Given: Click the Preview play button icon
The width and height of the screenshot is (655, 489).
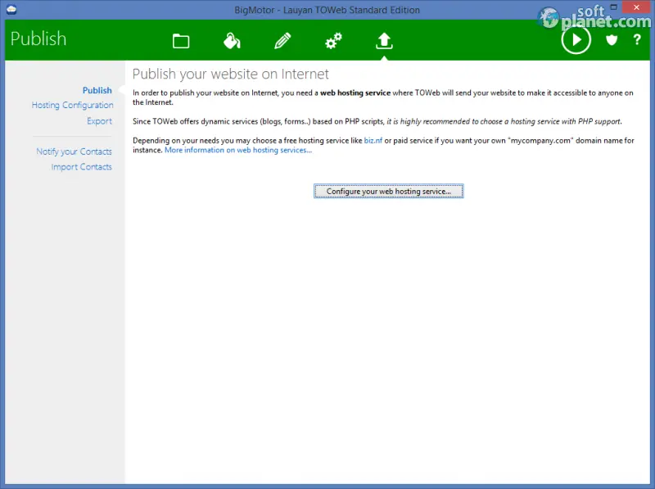Looking at the screenshot, I should (576, 39).
